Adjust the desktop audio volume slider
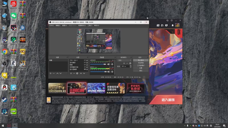This screenshot has width=228, height=128. [x=98, y=64]
